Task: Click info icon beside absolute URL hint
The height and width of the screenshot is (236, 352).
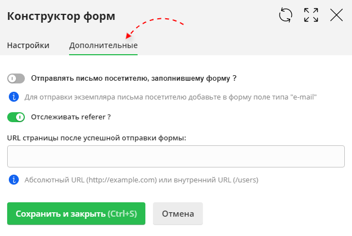Action: coord(14,180)
